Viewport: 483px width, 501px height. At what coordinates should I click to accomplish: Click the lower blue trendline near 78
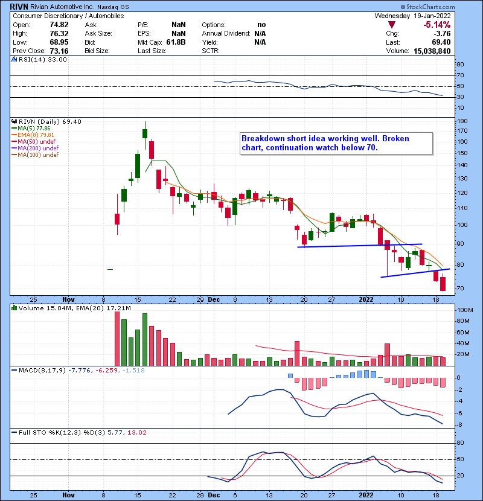pyautogui.click(x=415, y=273)
